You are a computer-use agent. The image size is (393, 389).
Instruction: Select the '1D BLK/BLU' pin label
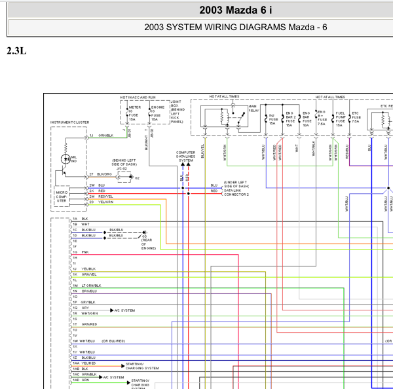pyautogui.click(x=84, y=235)
